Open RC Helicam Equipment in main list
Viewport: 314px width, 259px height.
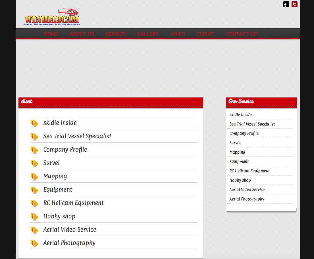click(73, 203)
